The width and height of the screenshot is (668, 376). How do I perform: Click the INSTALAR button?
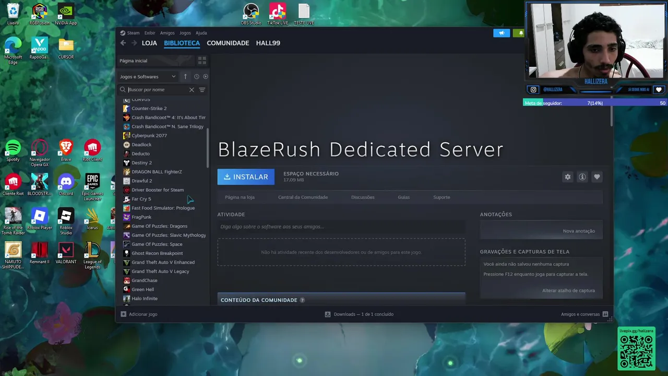click(x=246, y=177)
